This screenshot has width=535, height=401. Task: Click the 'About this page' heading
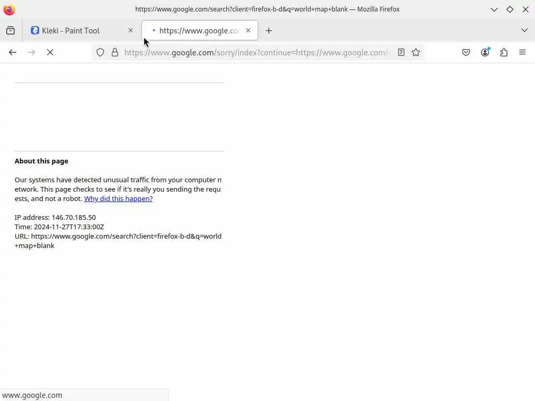pyautogui.click(x=41, y=161)
